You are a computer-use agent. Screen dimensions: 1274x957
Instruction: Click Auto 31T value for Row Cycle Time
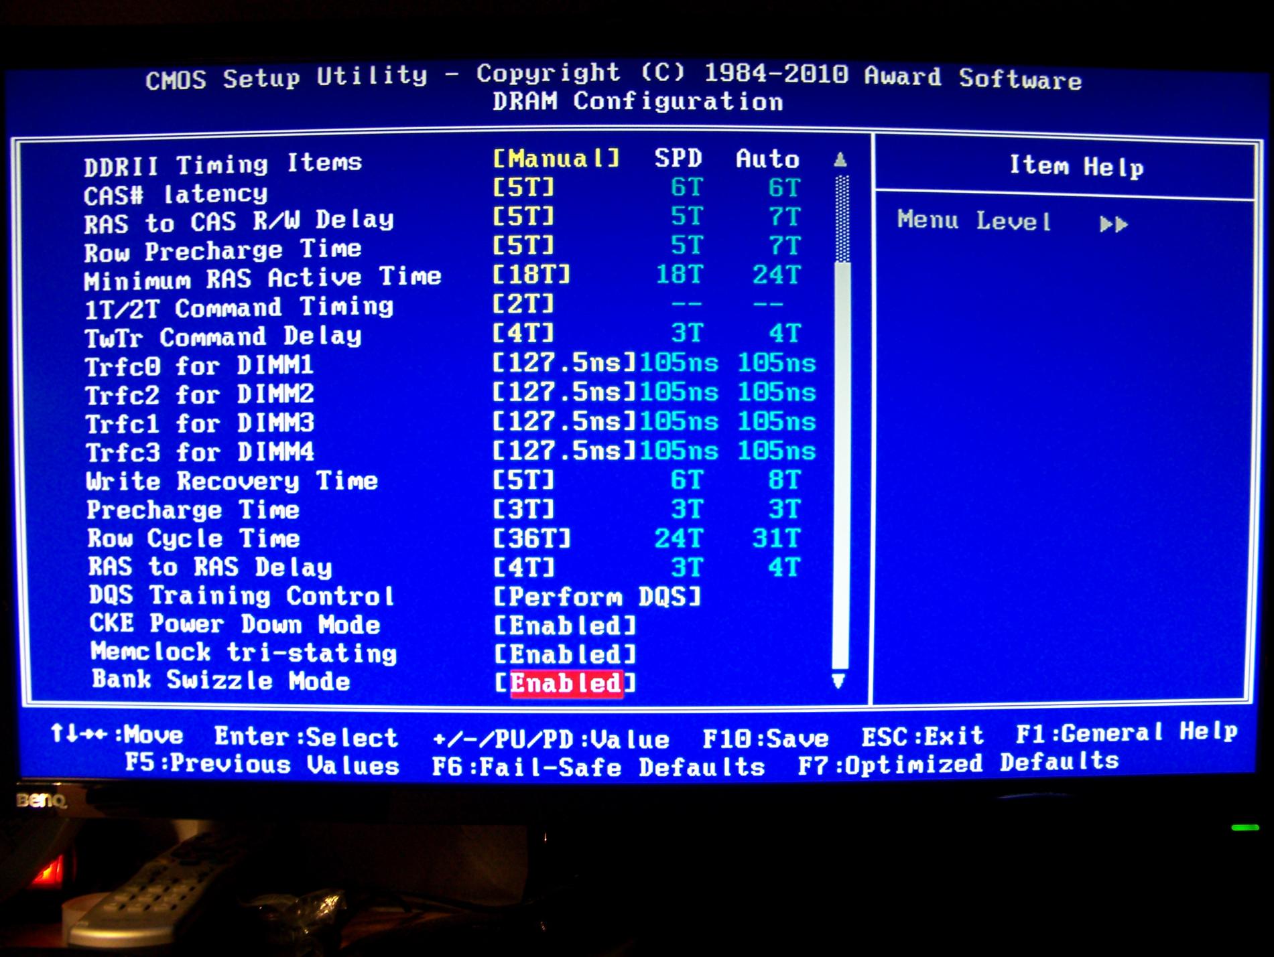tap(777, 538)
